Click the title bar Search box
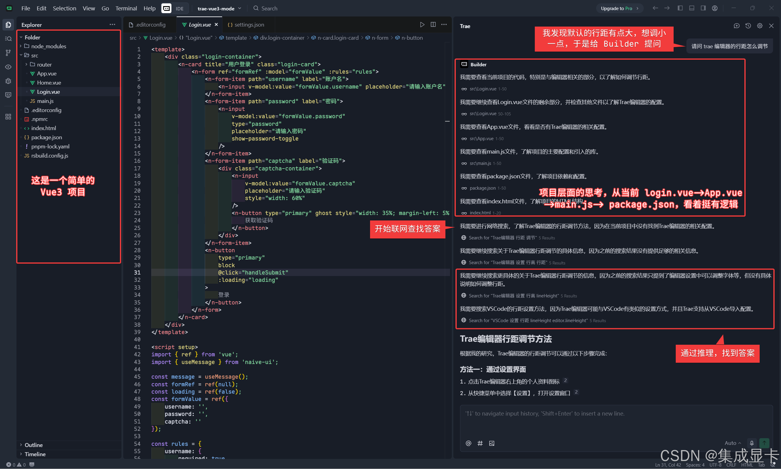Screen dimensions: 781x469 pyautogui.click(x=265, y=9)
